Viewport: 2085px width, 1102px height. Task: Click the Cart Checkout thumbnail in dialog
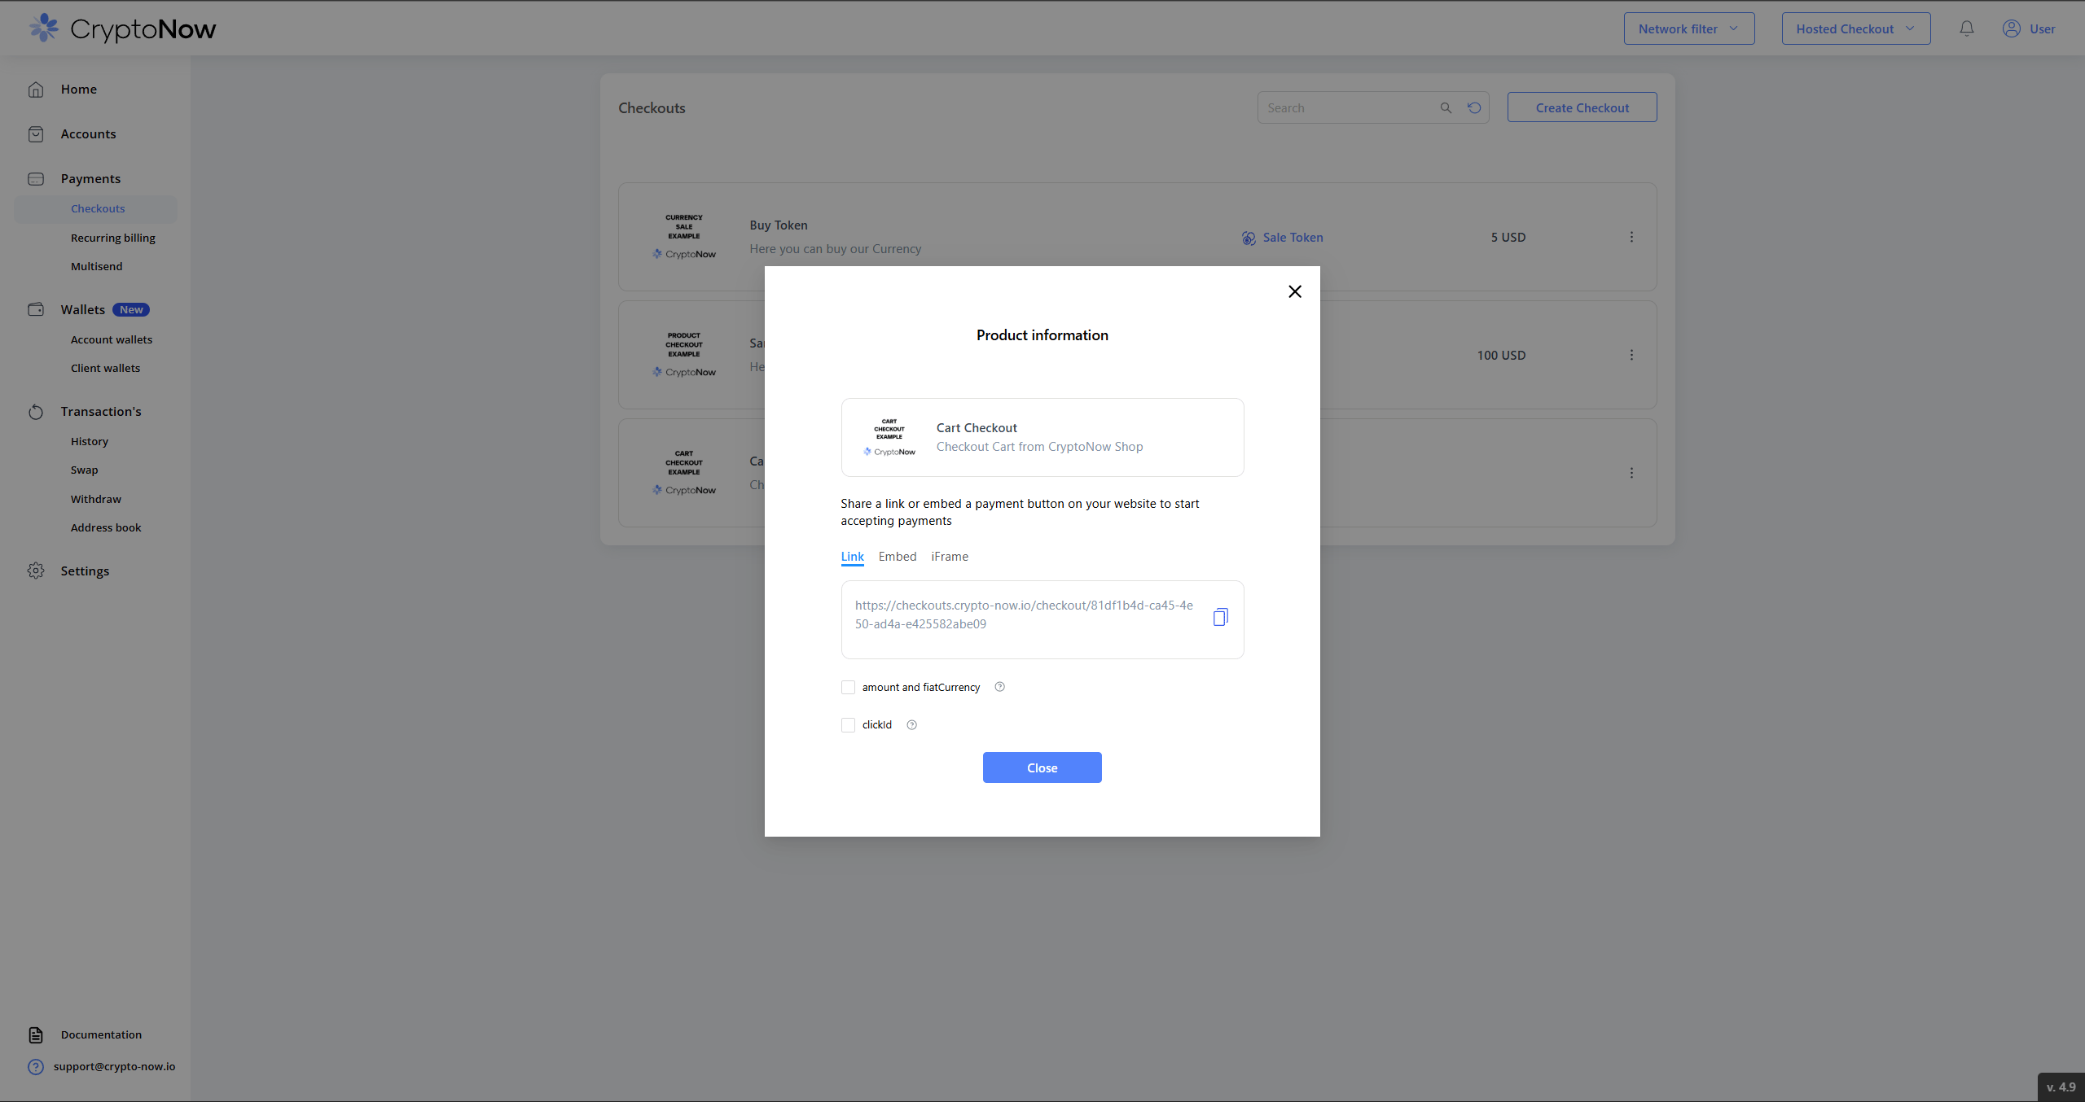(889, 437)
